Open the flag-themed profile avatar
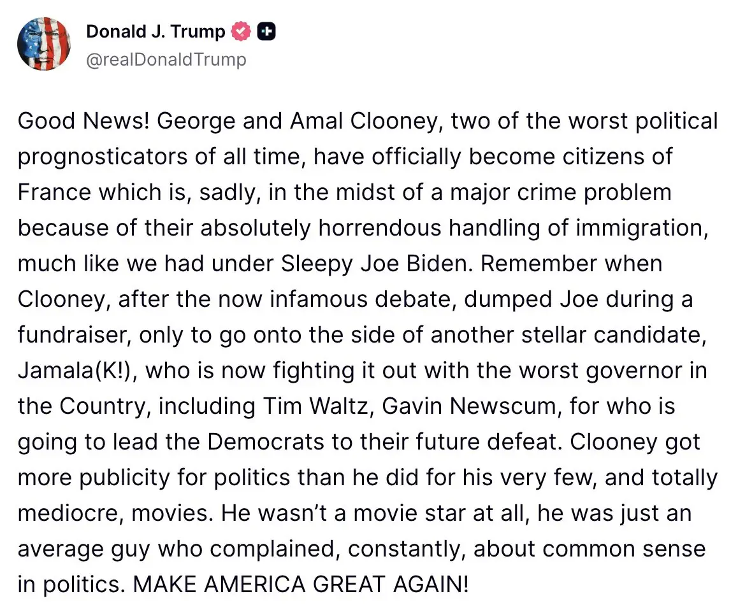The image size is (738, 610). (43, 44)
